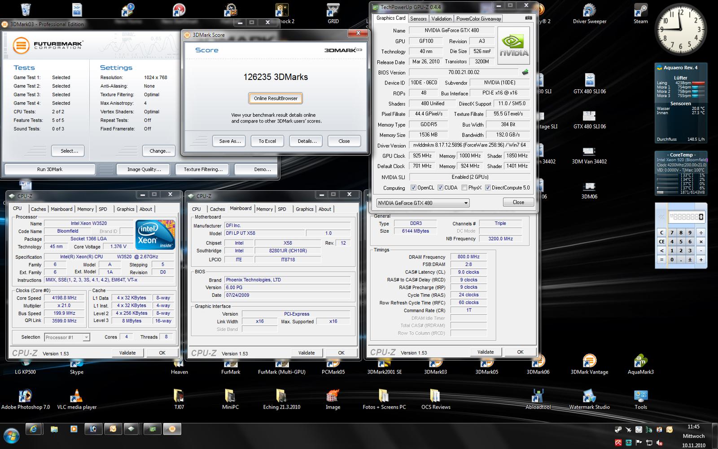Launch the 3DMark Vantage shortcut

pyautogui.click(x=589, y=365)
